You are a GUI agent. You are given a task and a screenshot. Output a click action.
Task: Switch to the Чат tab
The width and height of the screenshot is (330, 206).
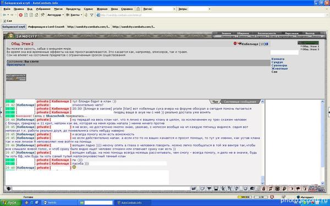[x=215, y=102]
